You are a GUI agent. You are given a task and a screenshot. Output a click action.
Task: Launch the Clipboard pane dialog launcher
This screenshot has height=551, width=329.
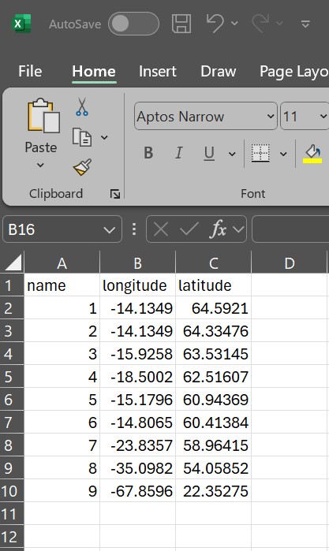(x=115, y=194)
